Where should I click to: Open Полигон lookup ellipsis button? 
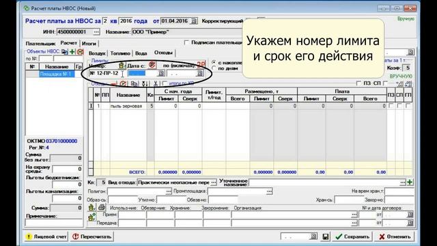click(x=169, y=191)
